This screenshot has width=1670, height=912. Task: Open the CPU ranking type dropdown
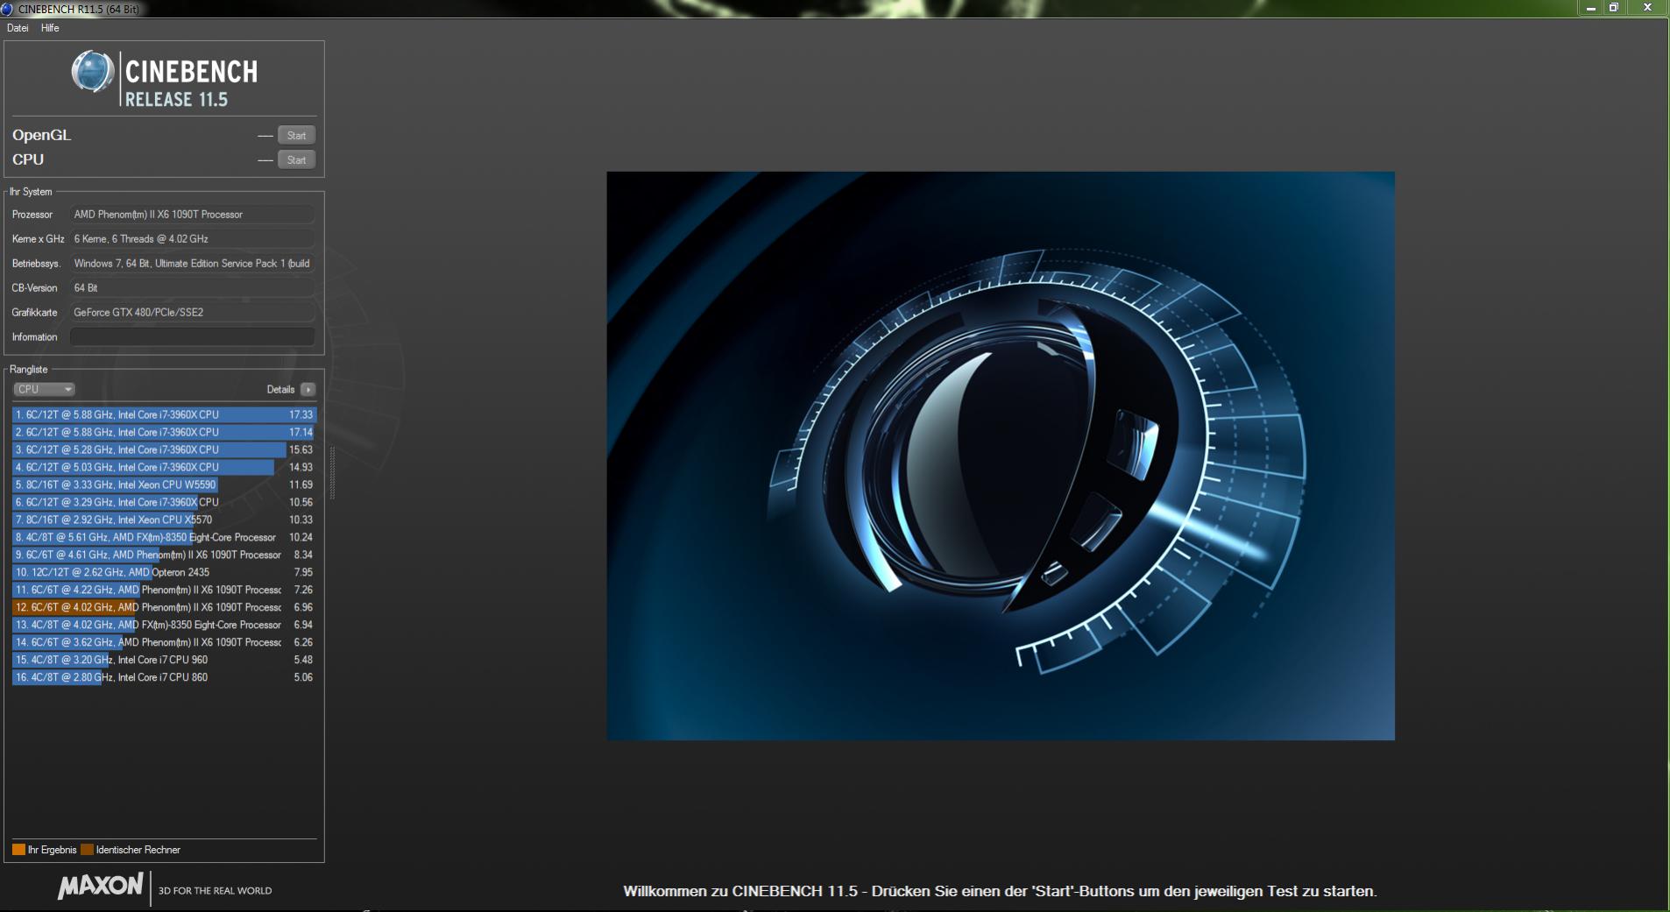44,389
